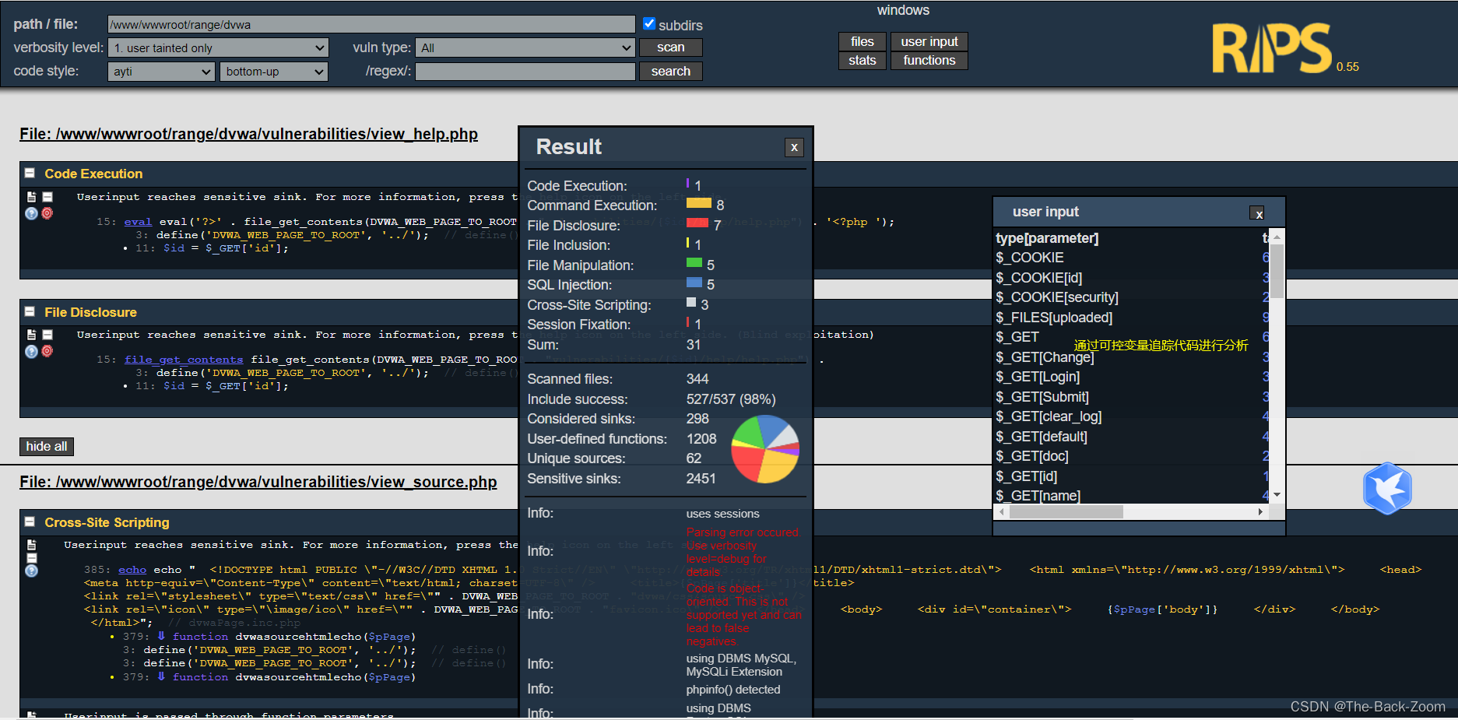Click the File Manipulation green color bar
Viewport: 1458px width, 720px height.
[x=694, y=263]
